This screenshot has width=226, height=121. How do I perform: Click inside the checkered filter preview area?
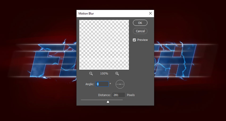tap(104, 45)
